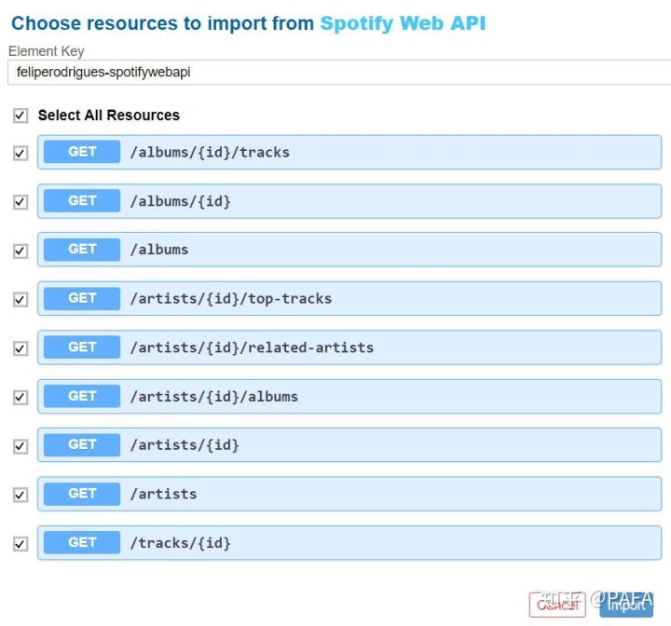Untick the /artists resource checkbox

click(21, 495)
